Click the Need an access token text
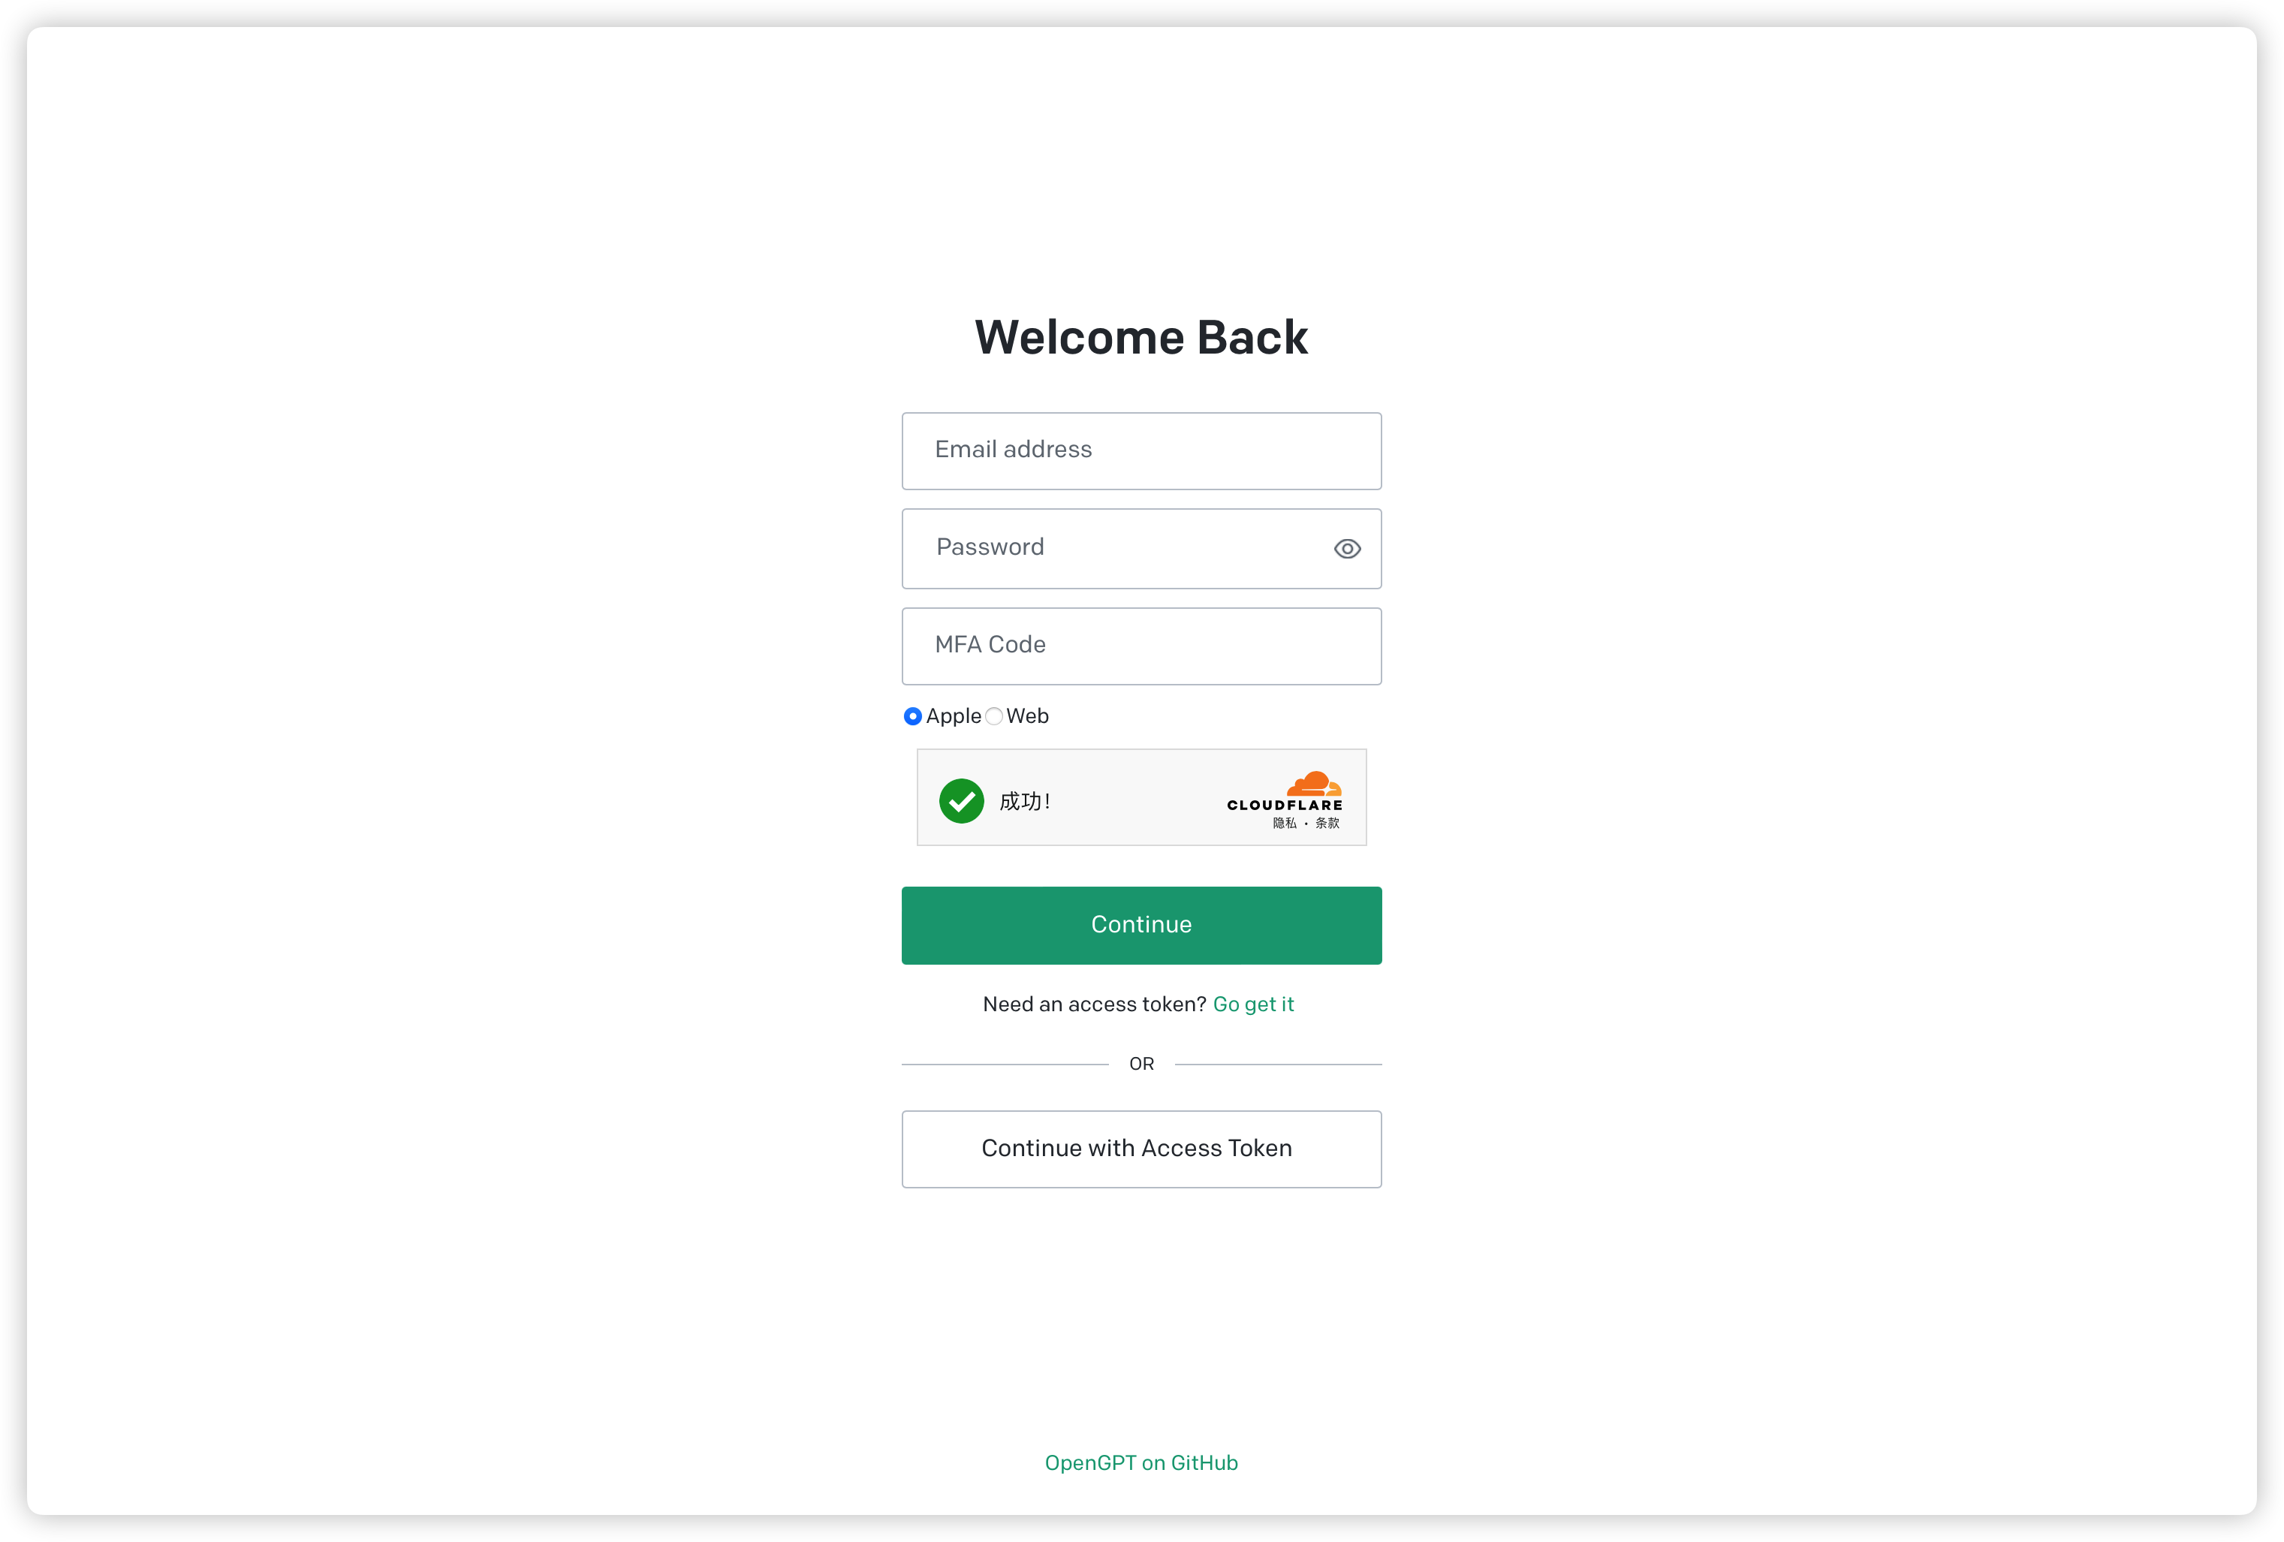The height and width of the screenshot is (1542, 2284). pos(1094,1004)
